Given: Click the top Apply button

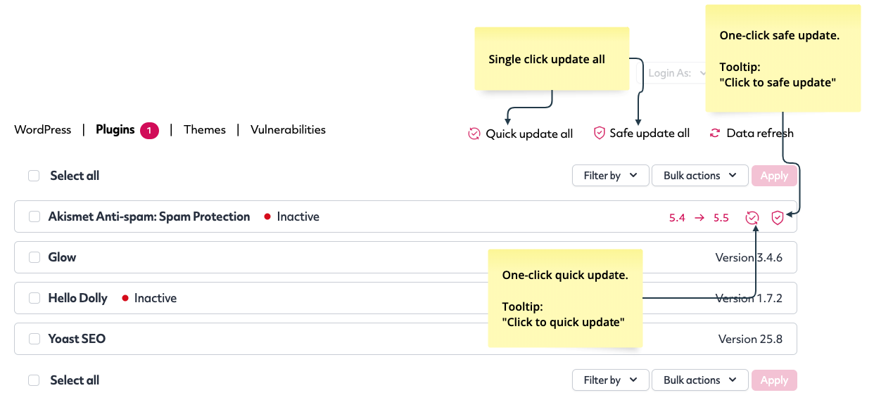Looking at the screenshot, I should click(774, 176).
